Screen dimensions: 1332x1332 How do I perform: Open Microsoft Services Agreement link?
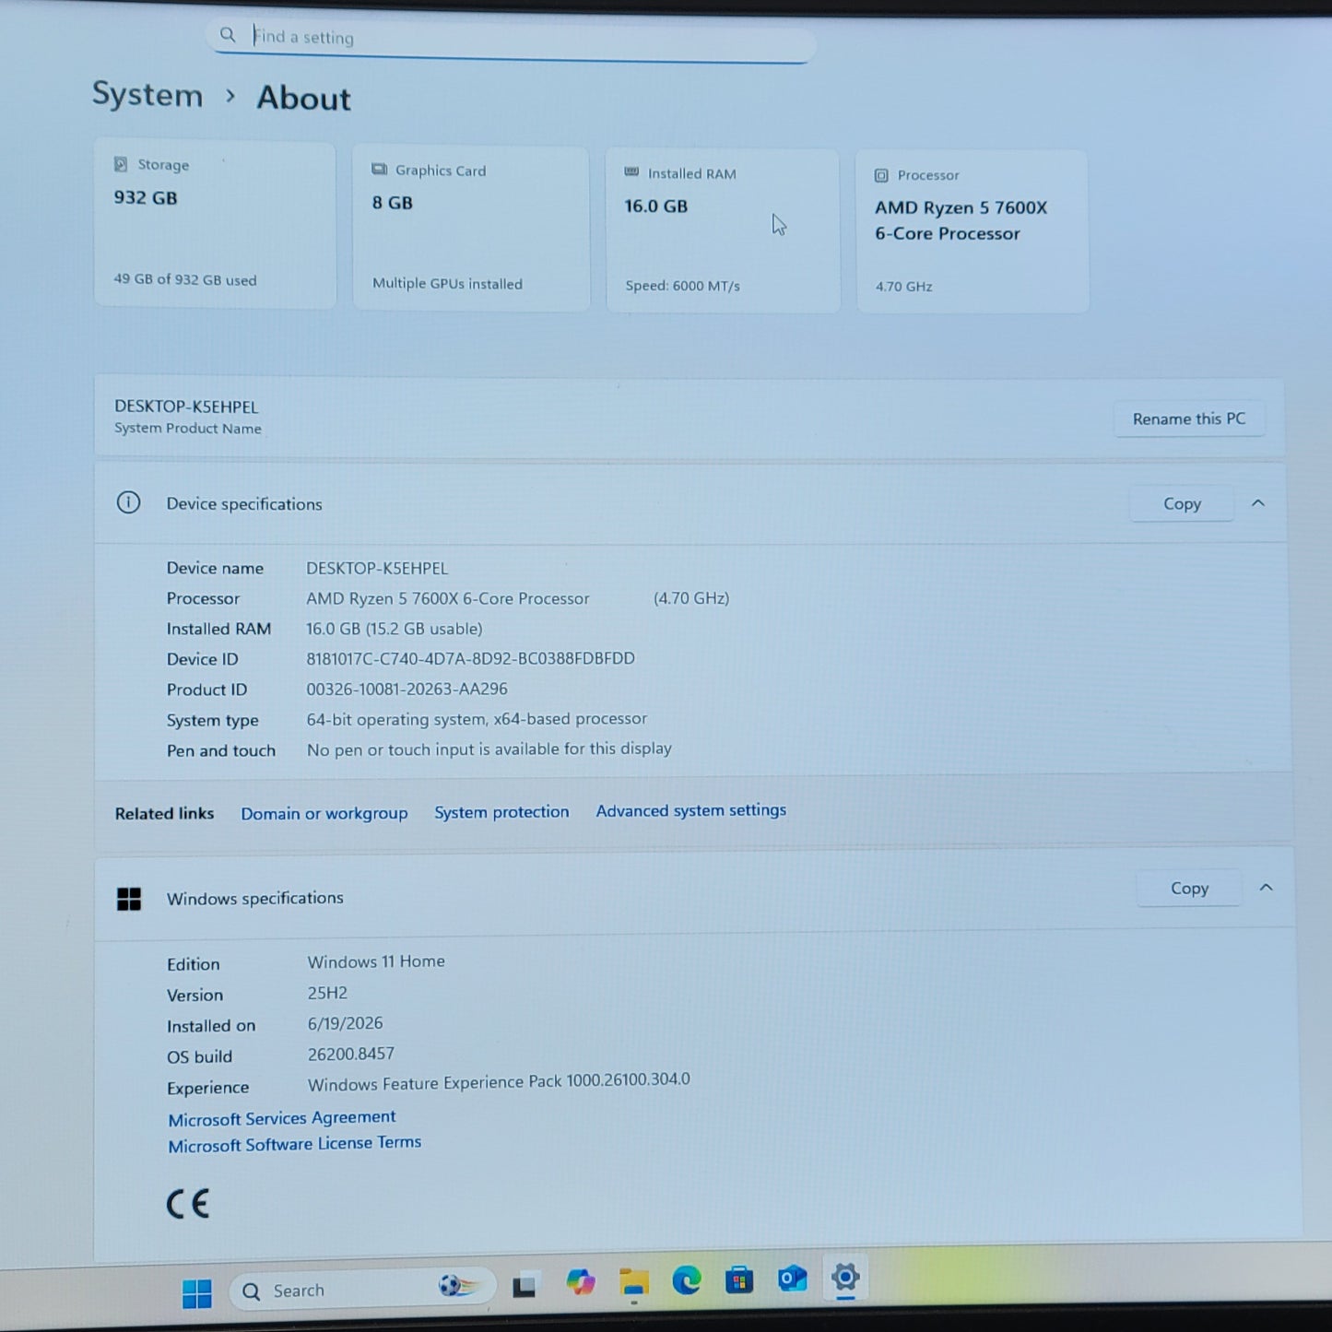(x=282, y=1118)
